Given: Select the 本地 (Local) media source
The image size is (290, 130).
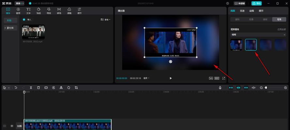Looking at the screenshot, I should [x=10, y=20].
